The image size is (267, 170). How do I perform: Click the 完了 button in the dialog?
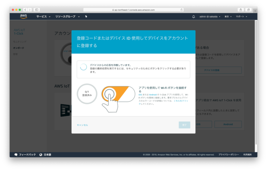click(185, 125)
